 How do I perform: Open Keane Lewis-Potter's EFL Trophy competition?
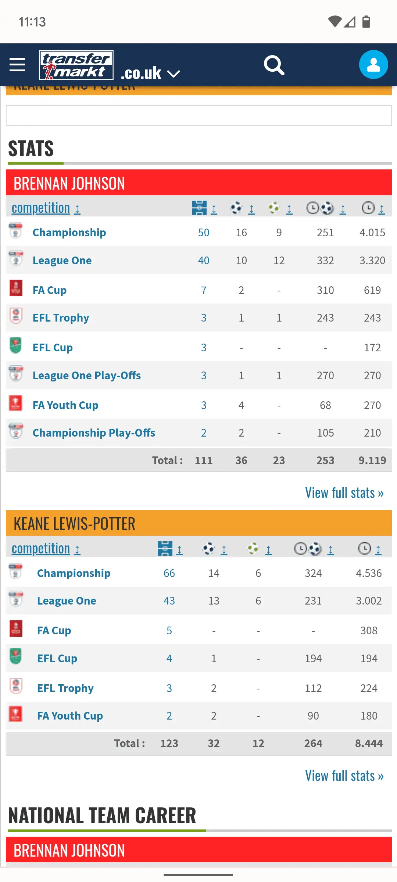(65, 688)
